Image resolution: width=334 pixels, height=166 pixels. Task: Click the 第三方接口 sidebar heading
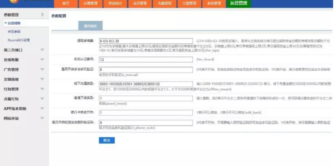click(13, 50)
